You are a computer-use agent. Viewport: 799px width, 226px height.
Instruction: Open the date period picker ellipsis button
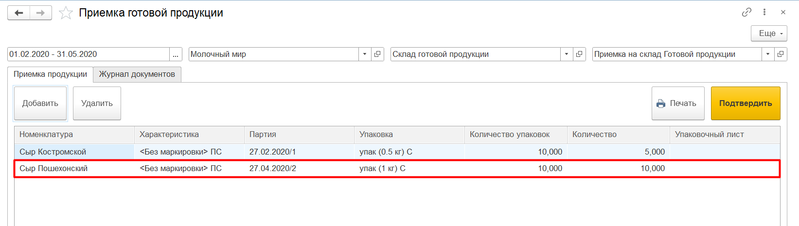click(176, 54)
